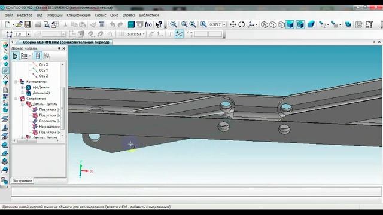Open the current scale 1.0 dropdown

click(x=28, y=35)
